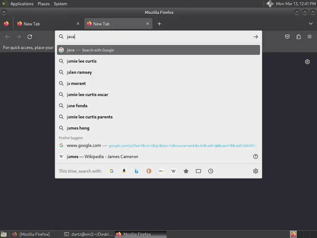Expand the list all tabs chevron
The width and height of the screenshot is (317, 238).
pos(311,24)
